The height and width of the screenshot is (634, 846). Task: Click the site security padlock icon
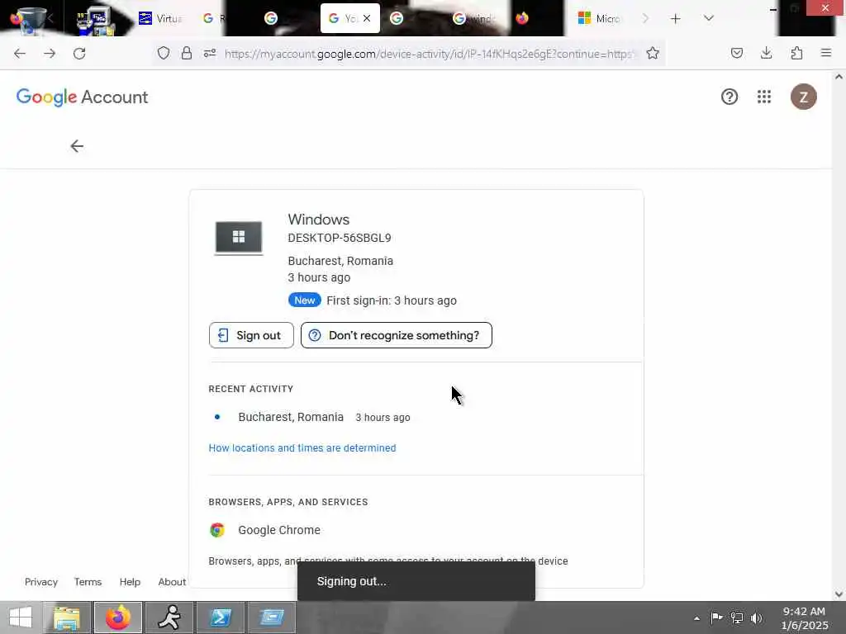(x=187, y=53)
